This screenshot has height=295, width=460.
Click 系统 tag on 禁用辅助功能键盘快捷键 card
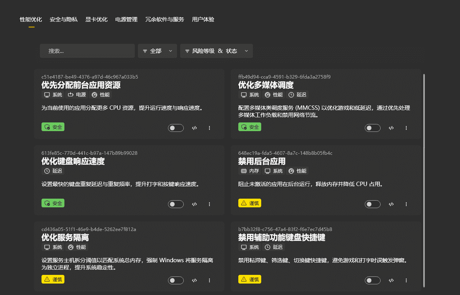tap(250, 247)
